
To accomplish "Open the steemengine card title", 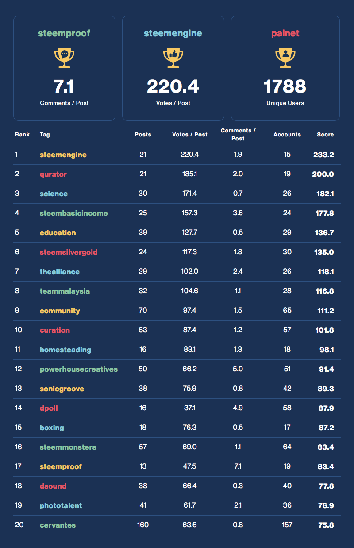I will coord(173,33).
